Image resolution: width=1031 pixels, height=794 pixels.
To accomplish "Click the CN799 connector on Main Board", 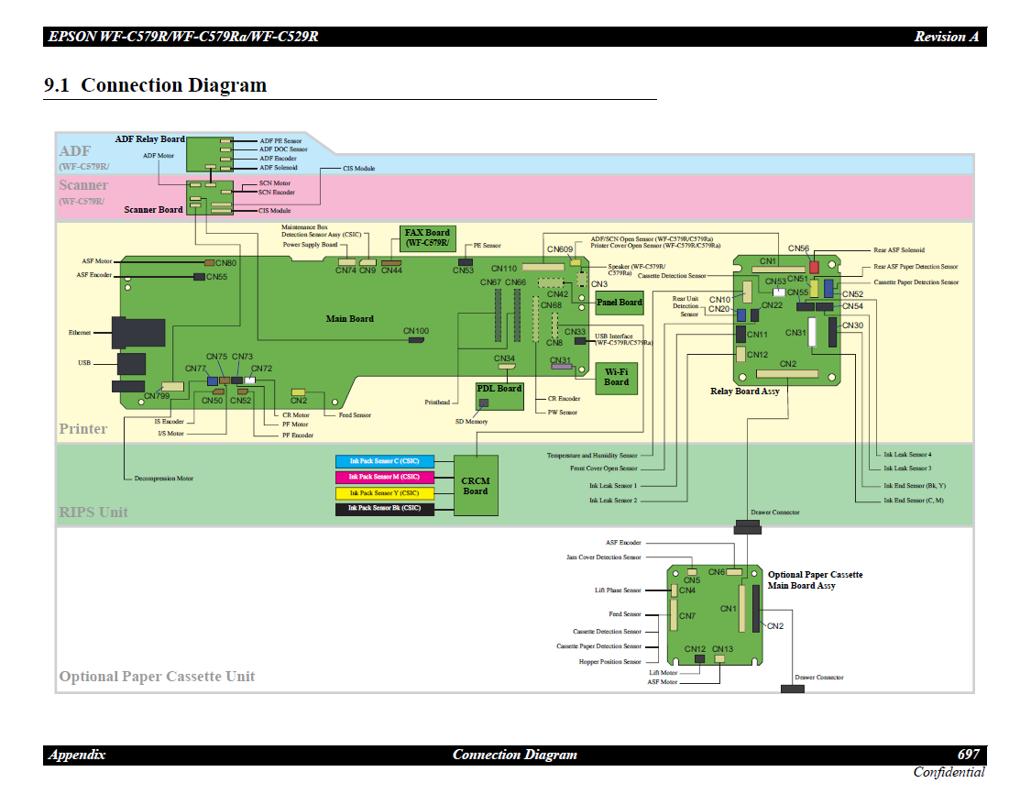I will pyautogui.click(x=171, y=387).
